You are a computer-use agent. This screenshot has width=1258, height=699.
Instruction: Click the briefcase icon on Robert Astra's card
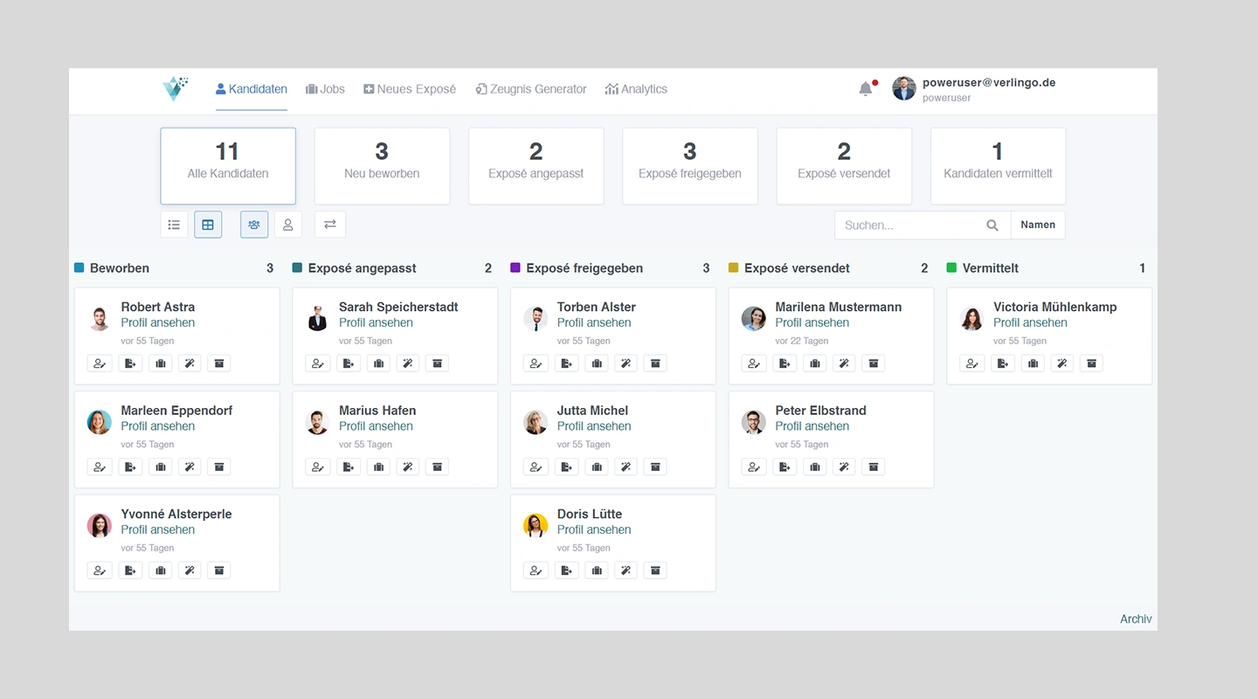point(160,363)
